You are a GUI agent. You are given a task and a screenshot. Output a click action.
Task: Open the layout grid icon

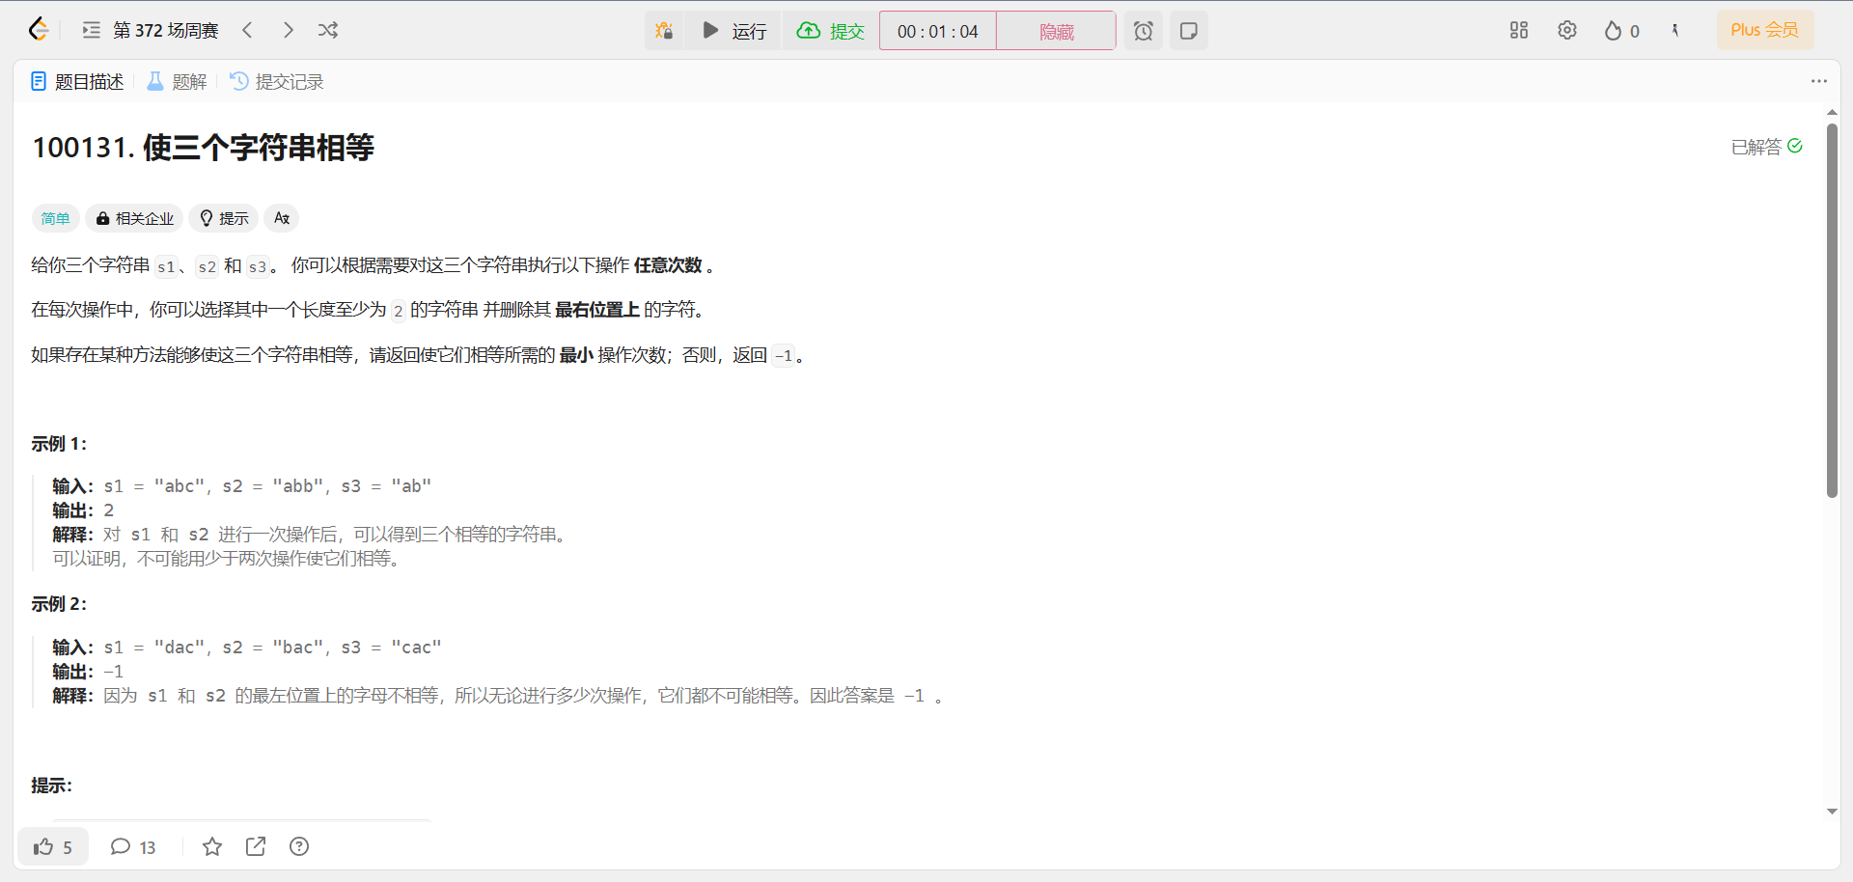(1519, 30)
